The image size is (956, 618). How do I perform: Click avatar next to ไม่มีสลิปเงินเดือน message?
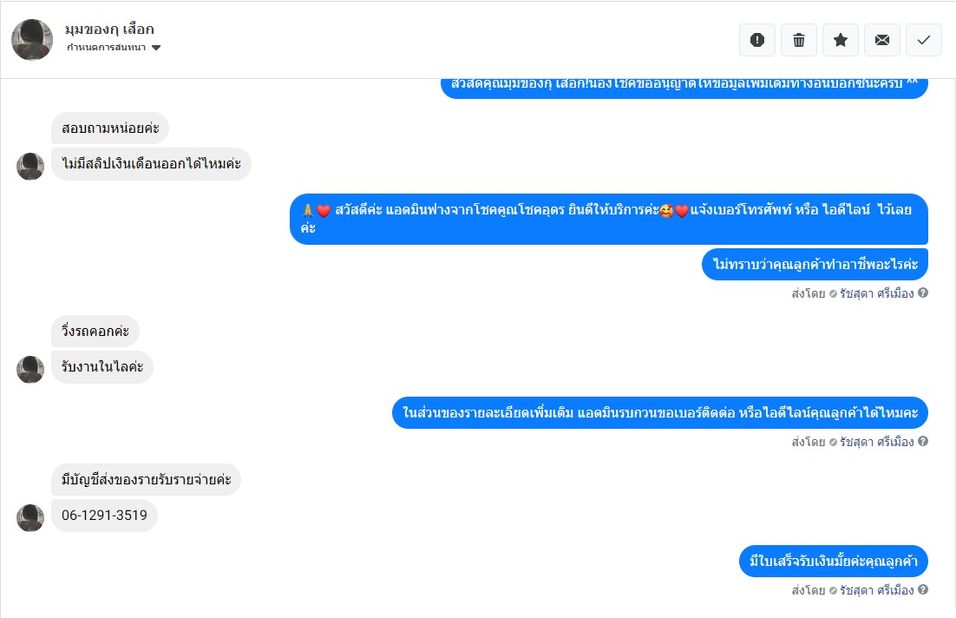[29, 166]
